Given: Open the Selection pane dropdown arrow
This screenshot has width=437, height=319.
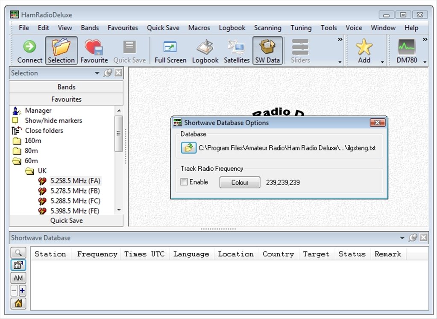Looking at the screenshot, I should (97, 73).
